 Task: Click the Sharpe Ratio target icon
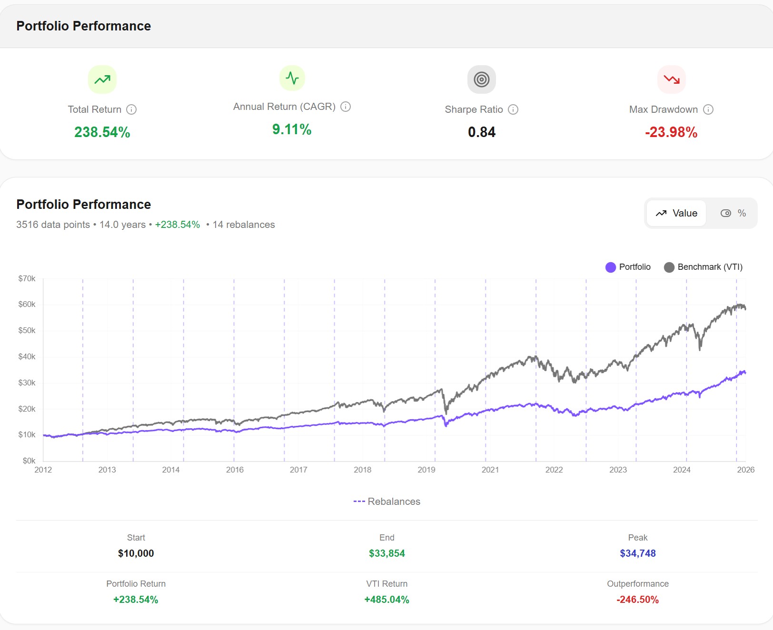tap(481, 79)
